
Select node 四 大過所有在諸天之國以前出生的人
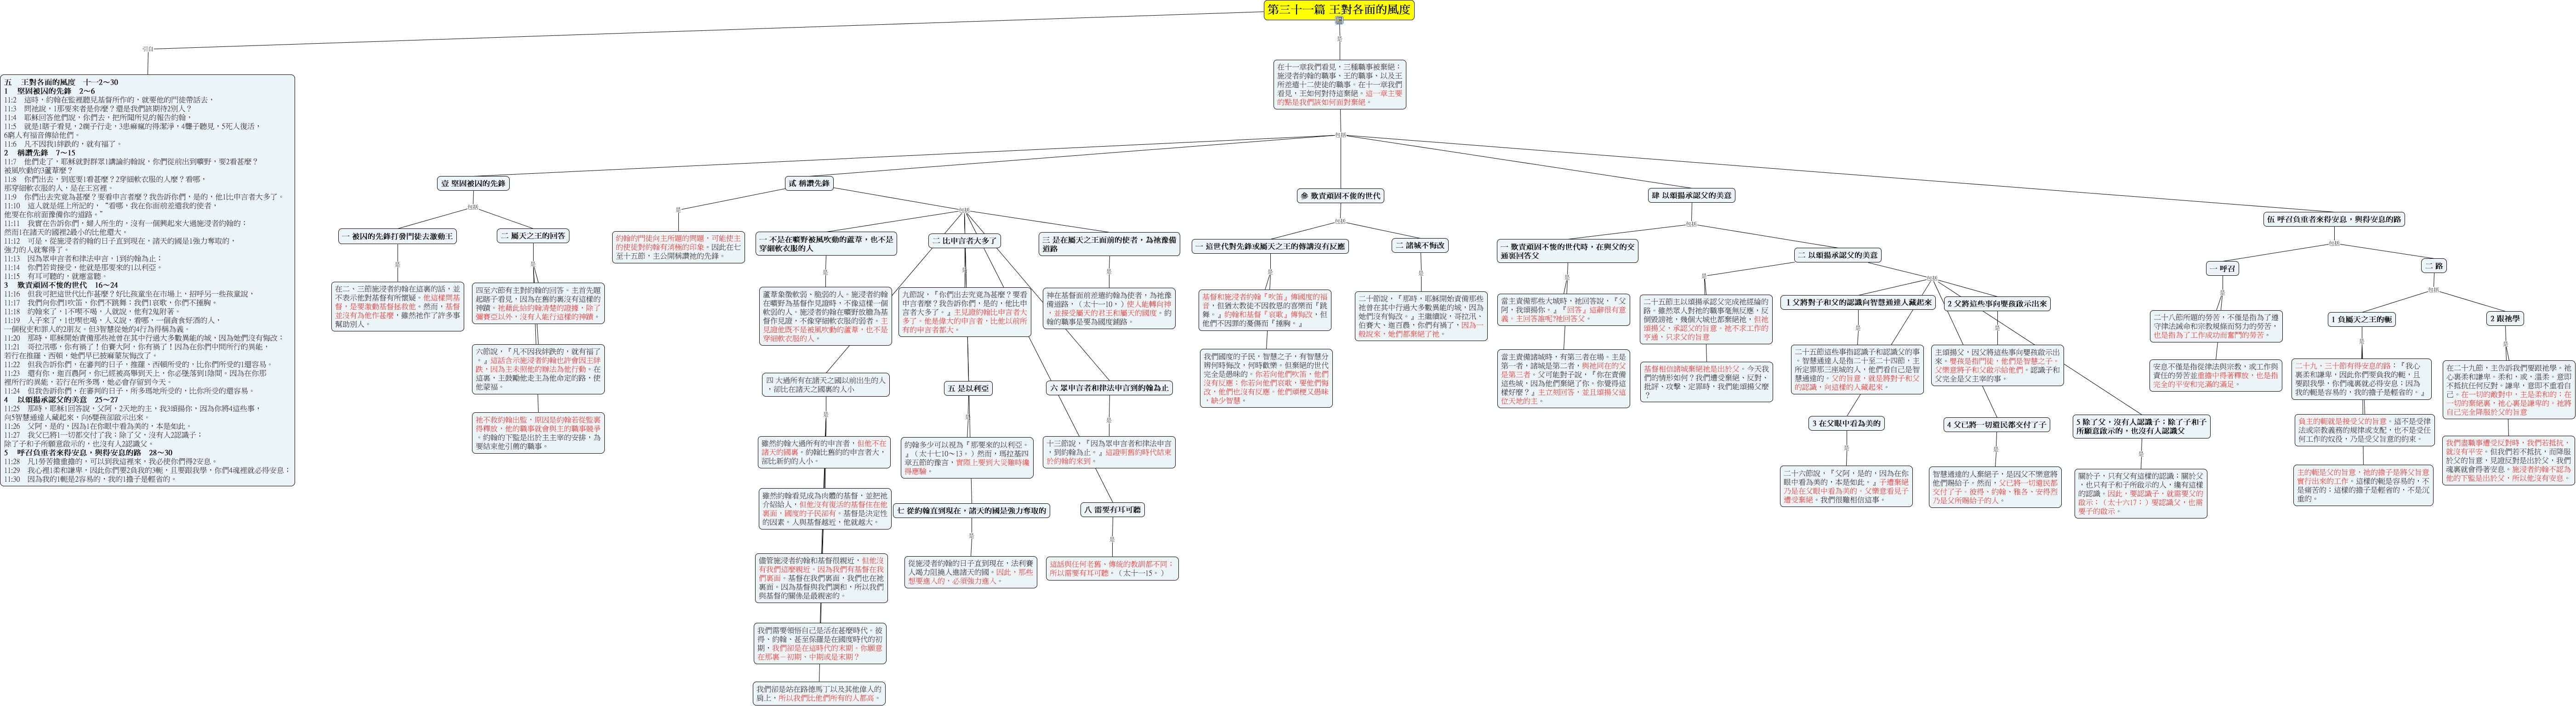pos(826,385)
